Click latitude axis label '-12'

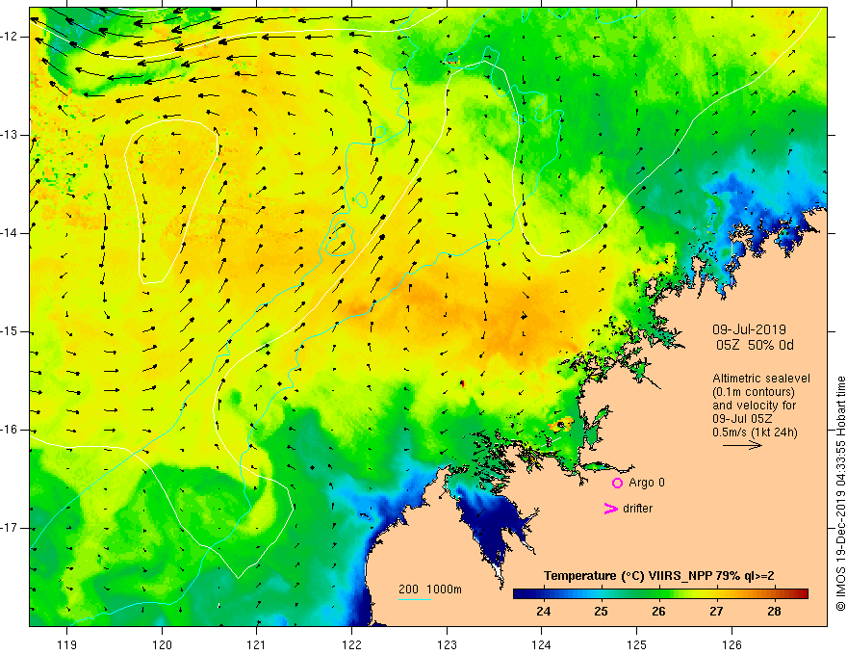coord(10,37)
